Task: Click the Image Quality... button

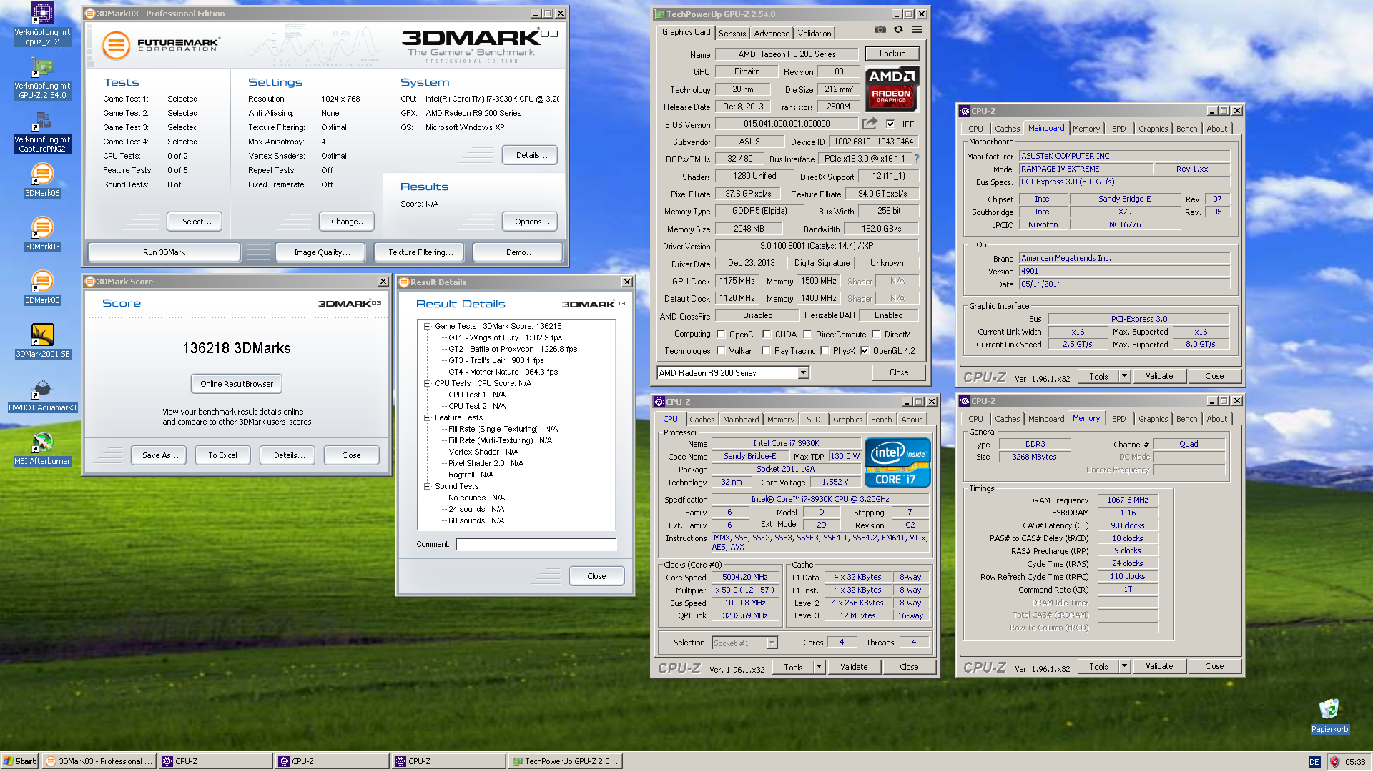Action: pos(322,252)
